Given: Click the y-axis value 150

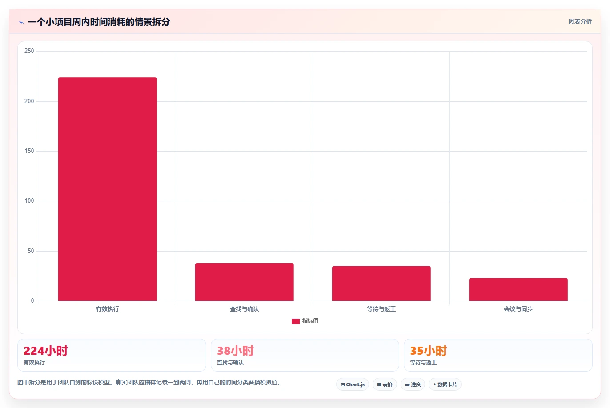Looking at the screenshot, I should point(29,151).
